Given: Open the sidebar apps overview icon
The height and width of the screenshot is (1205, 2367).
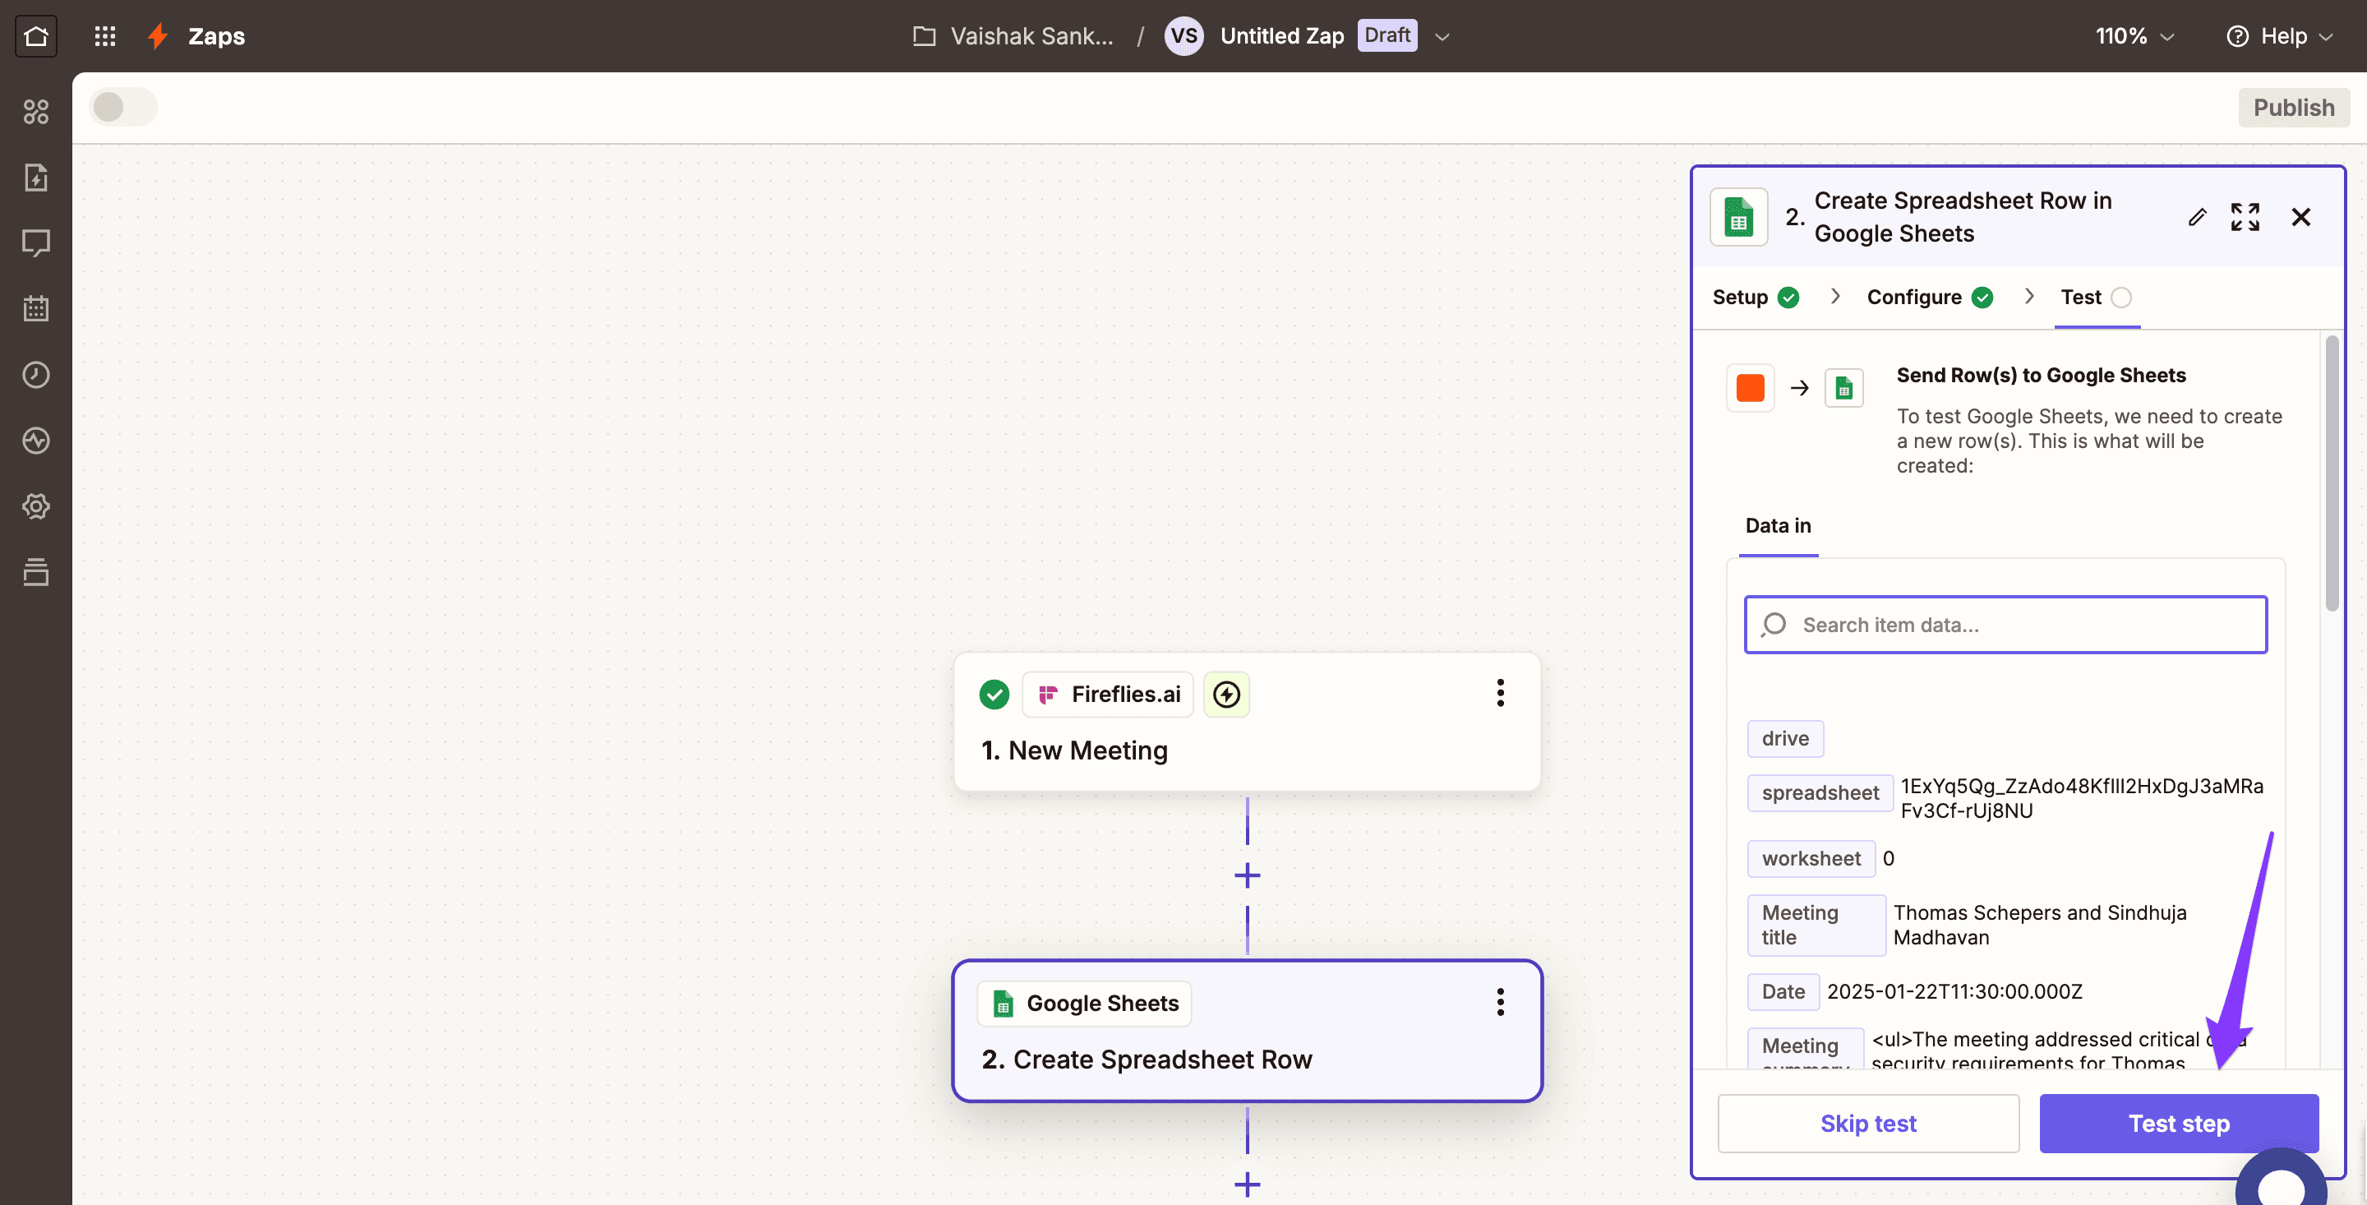Looking at the screenshot, I should [36, 112].
